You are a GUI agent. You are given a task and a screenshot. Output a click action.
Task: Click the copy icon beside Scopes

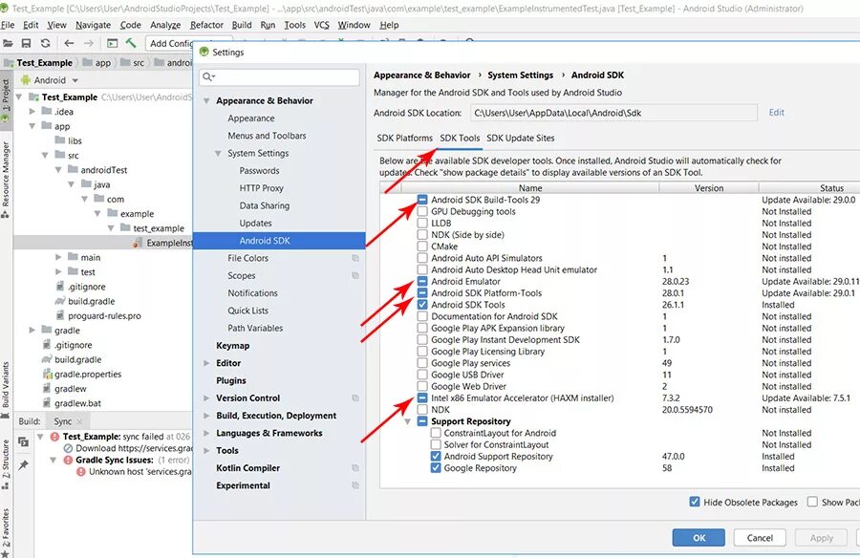(x=355, y=275)
